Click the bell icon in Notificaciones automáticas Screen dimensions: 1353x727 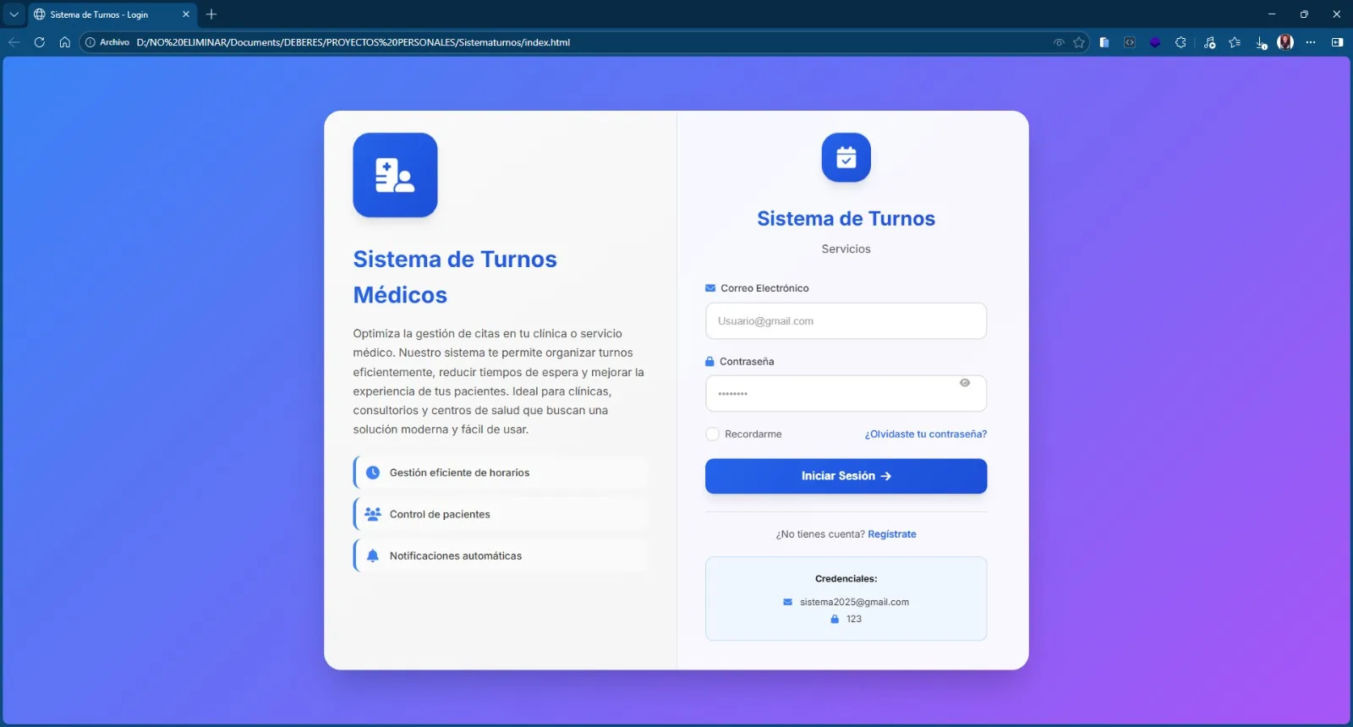coord(373,555)
